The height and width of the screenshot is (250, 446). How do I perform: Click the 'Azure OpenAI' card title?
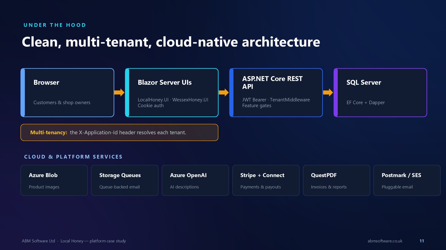pos(188,175)
